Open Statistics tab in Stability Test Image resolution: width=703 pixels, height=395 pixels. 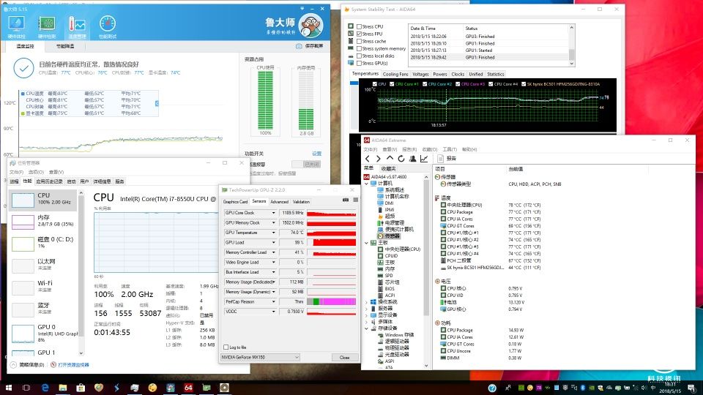point(496,75)
